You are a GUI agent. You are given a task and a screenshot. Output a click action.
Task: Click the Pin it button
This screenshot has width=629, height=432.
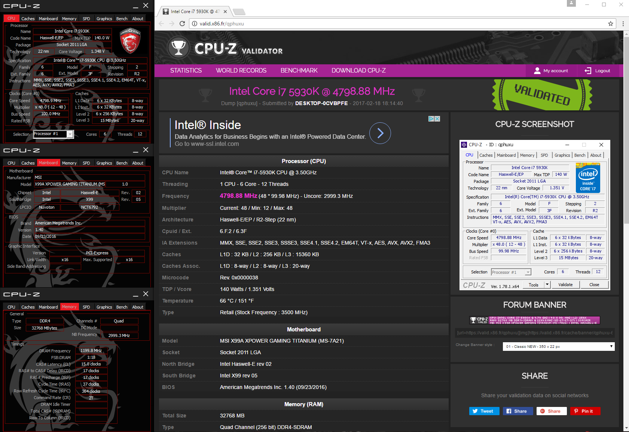(x=585, y=411)
